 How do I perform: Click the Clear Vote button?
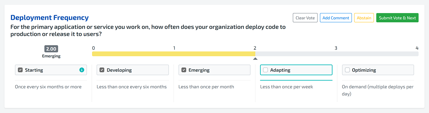[x=305, y=18]
